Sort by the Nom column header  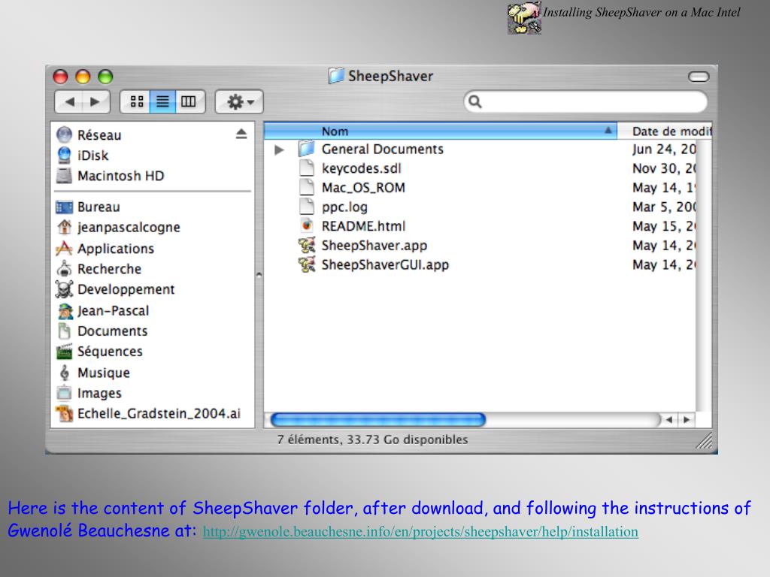tap(440, 131)
